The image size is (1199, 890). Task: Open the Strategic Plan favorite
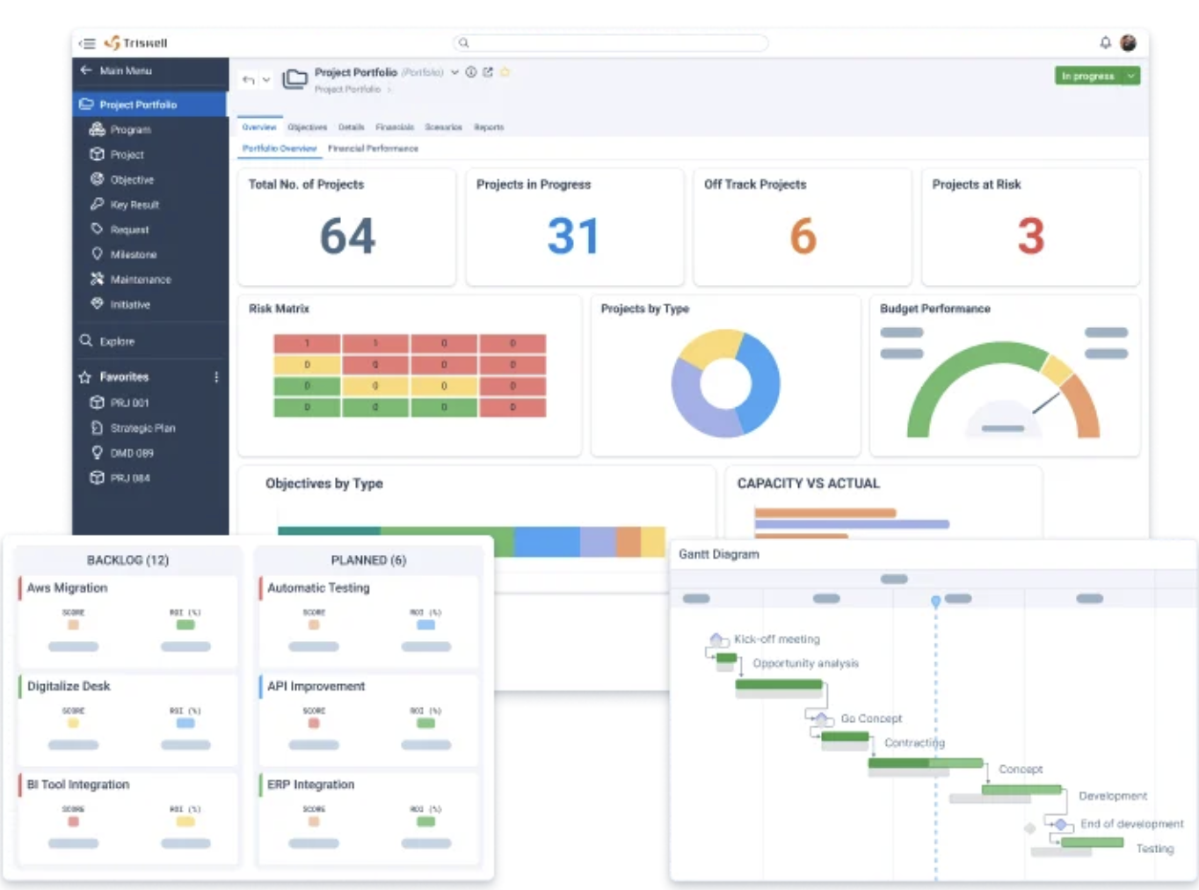click(x=142, y=428)
